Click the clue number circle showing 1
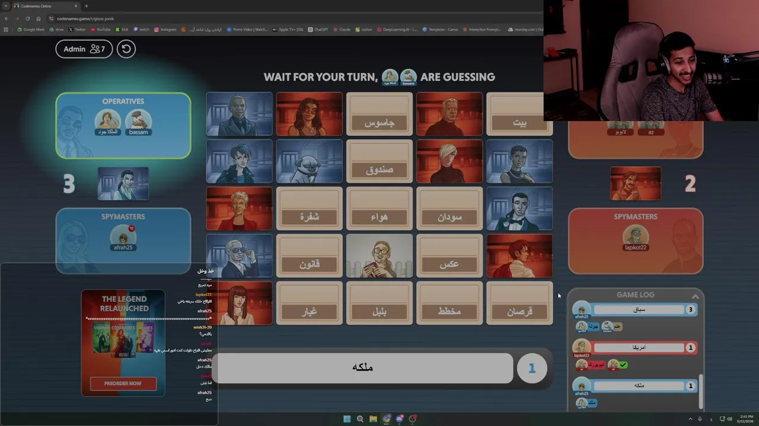Image resolution: width=759 pixels, height=426 pixels. coord(532,368)
